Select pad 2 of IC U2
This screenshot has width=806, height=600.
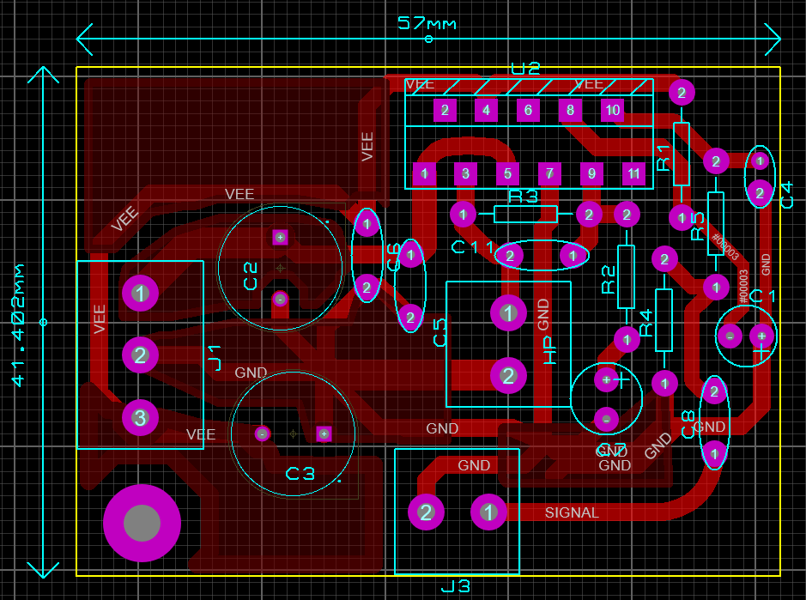click(445, 110)
